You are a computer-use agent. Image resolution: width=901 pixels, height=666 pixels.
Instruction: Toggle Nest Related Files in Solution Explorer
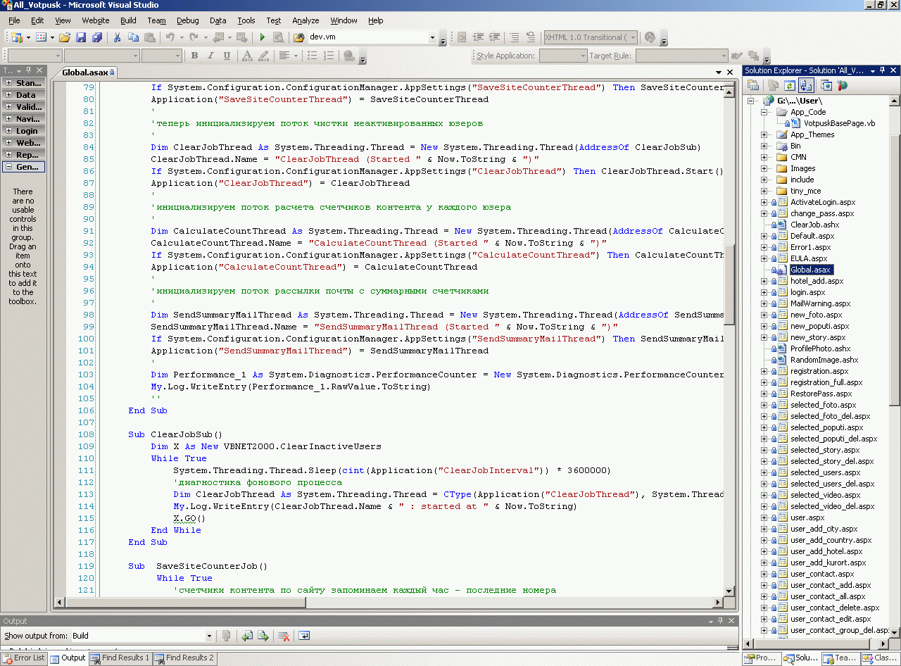(807, 85)
